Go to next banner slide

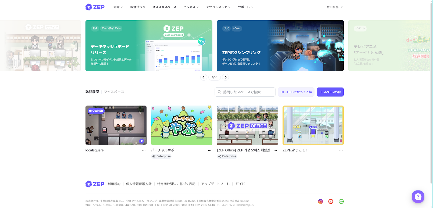(x=225, y=77)
